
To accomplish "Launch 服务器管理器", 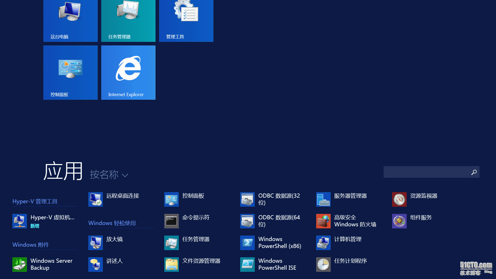I will click(342, 199).
